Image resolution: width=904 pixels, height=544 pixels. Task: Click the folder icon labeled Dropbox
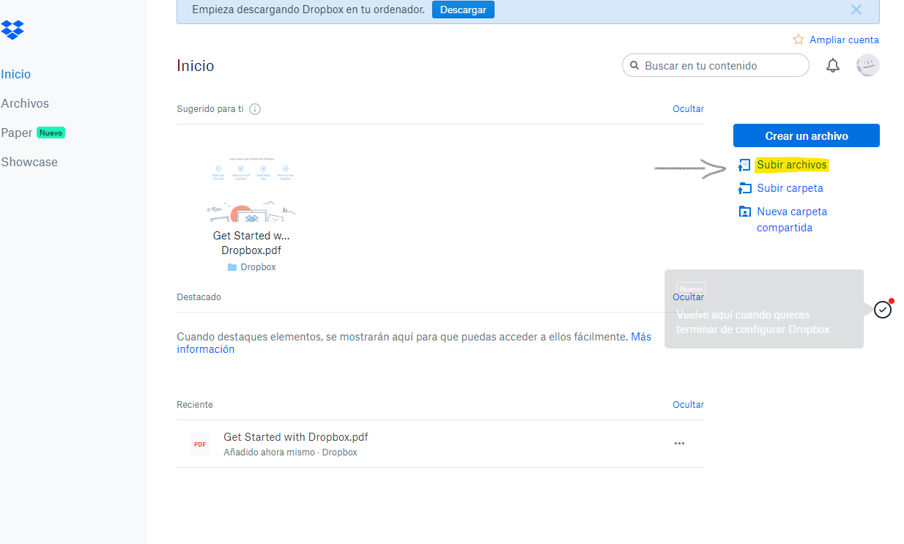coord(232,267)
